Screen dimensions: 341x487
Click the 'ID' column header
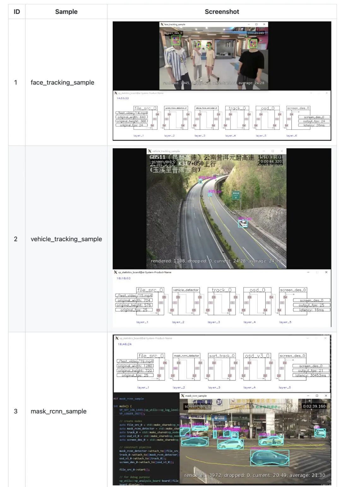pyautogui.click(x=17, y=12)
